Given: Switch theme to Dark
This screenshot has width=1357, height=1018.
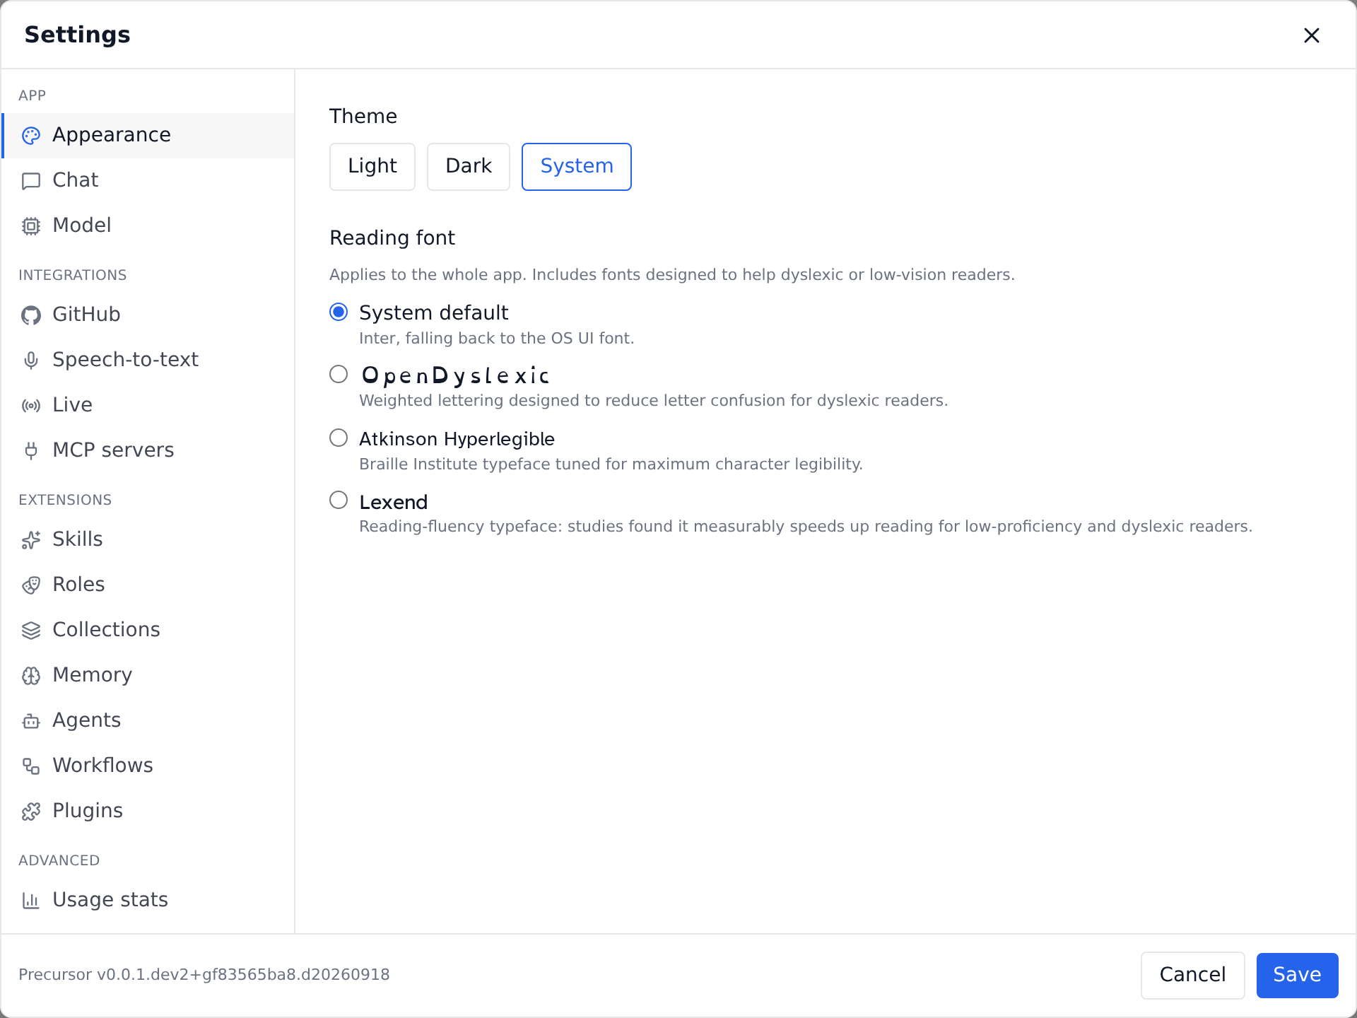Looking at the screenshot, I should coord(469,167).
